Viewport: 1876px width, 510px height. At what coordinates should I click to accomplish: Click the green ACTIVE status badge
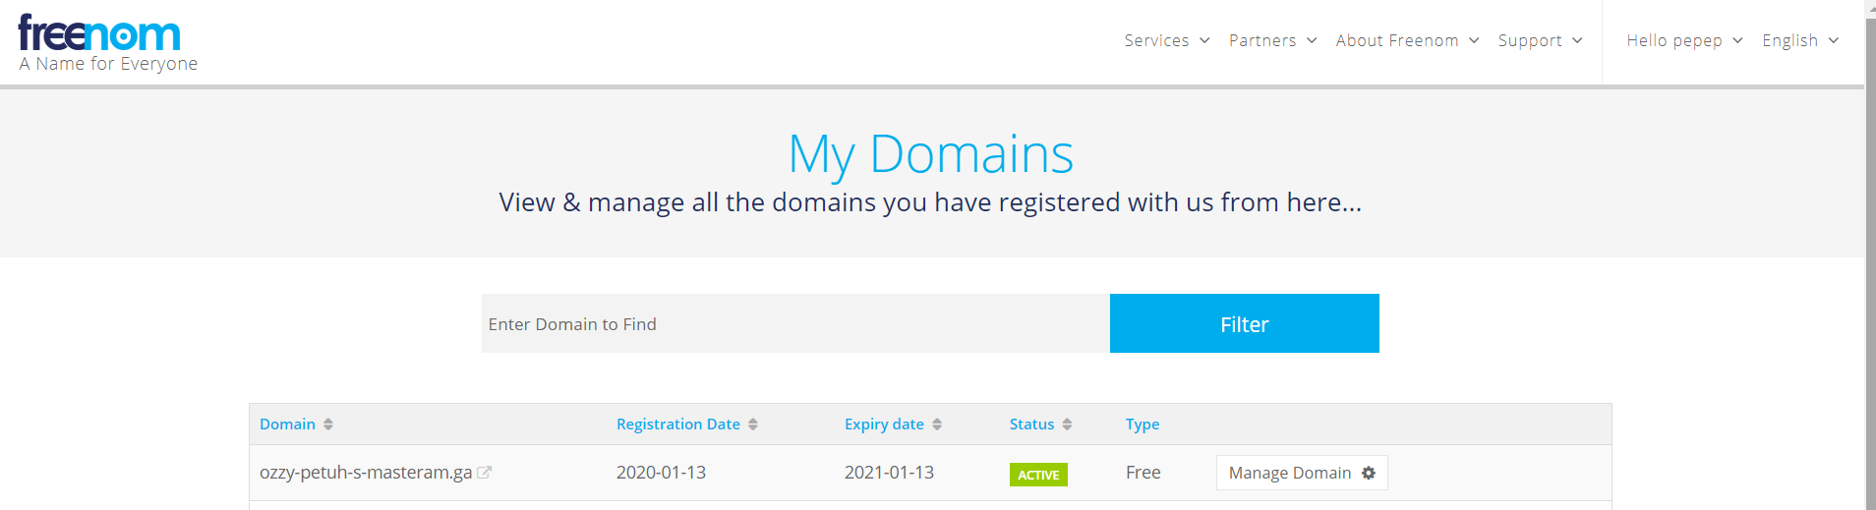1038,475
